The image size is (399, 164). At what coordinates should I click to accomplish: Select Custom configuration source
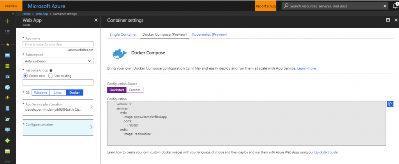click(134, 90)
